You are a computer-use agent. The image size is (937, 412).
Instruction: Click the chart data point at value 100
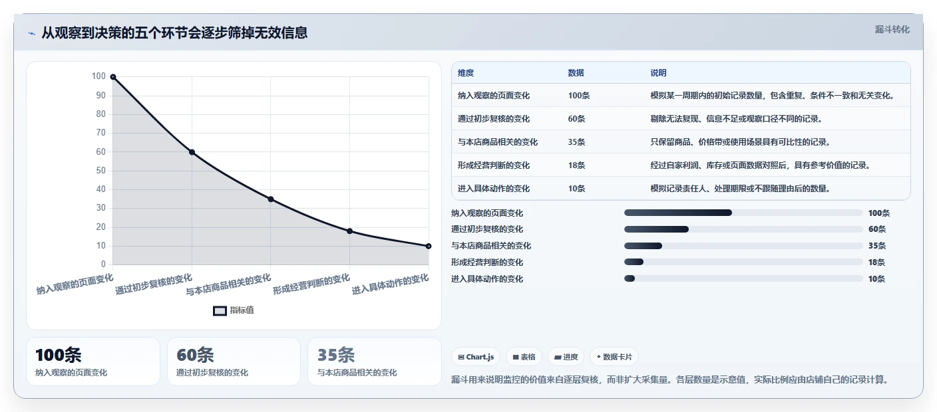[113, 77]
